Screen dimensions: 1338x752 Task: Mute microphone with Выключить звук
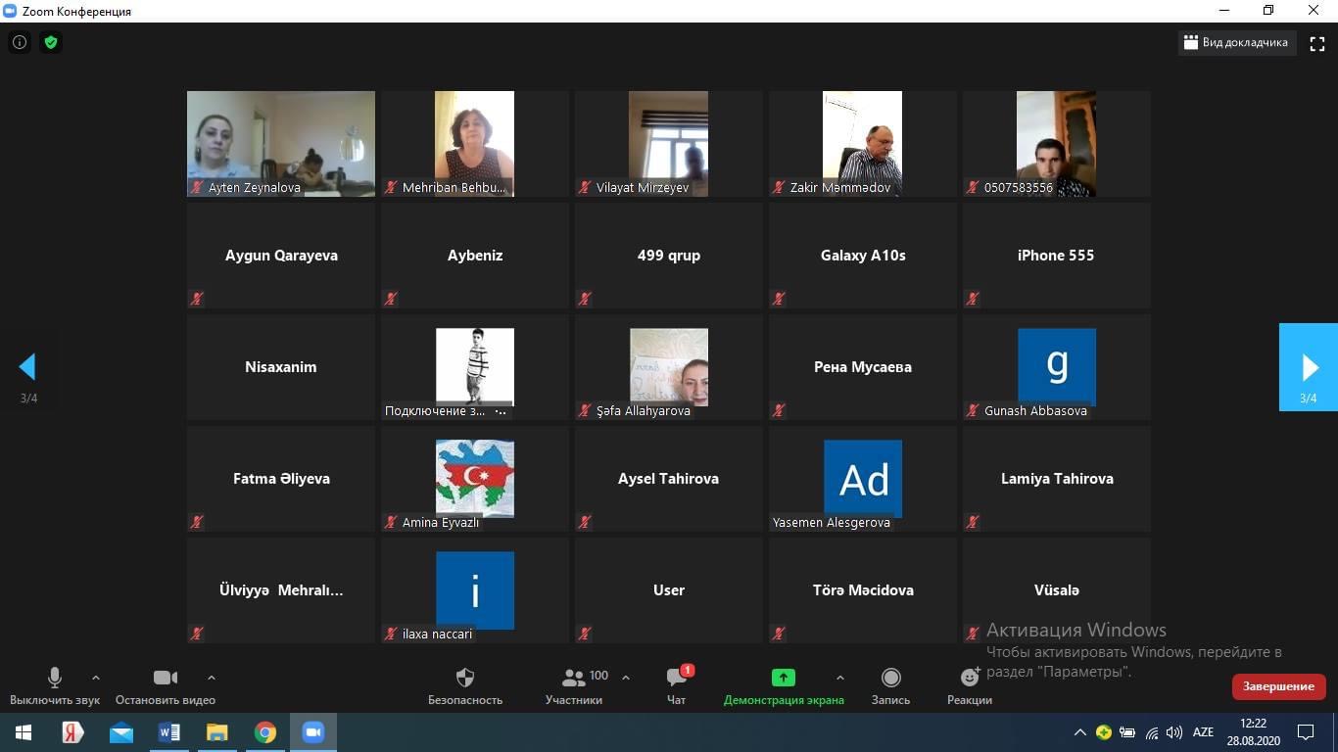click(x=55, y=686)
